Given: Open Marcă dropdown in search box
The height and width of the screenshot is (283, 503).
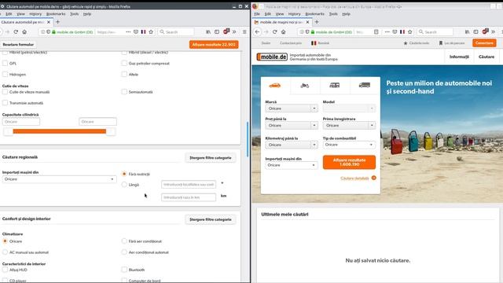Looking at the screenshot, I should click(292, 108).
